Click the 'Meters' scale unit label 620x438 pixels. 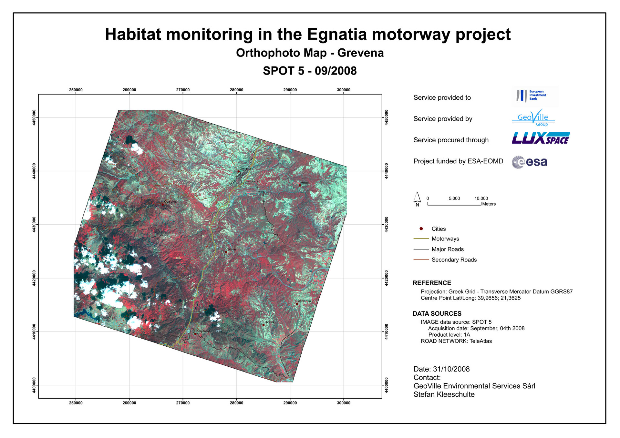(489, 204)
